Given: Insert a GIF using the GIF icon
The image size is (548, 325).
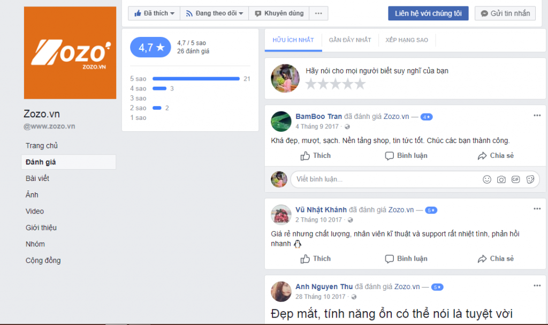Looking at the screenshot, I should (515, 179).
